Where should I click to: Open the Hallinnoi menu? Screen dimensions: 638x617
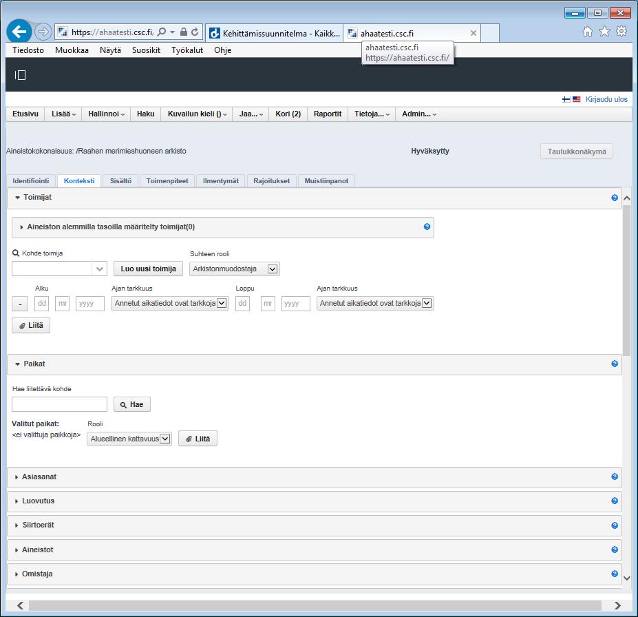[x=106, y=114]
